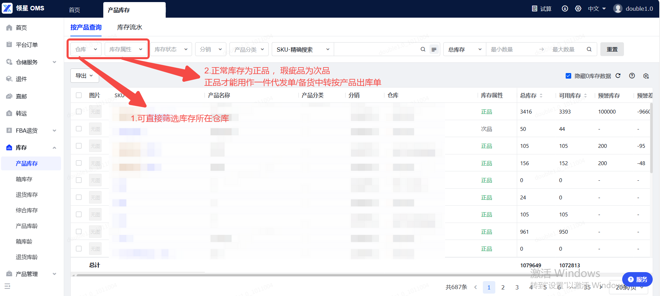The image size is (661, 296).
Task: Click the 直邮 sidebar icon
Action: point(9,96)
